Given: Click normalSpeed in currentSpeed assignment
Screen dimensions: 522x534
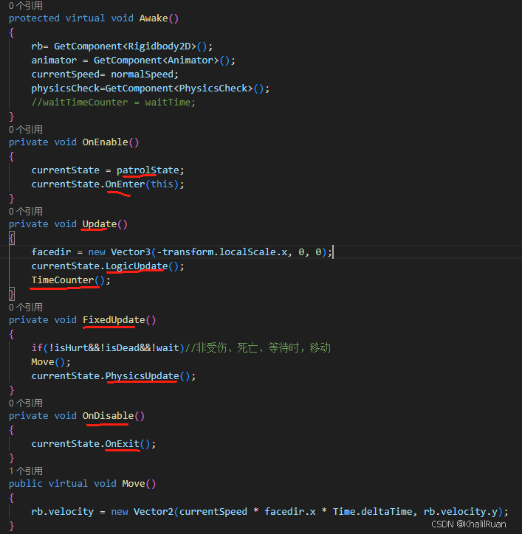Looking at the screenshot, I should click(142, 74).
